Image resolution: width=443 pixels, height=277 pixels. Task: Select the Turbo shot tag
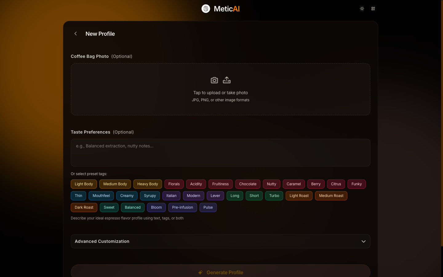[274, 196]
